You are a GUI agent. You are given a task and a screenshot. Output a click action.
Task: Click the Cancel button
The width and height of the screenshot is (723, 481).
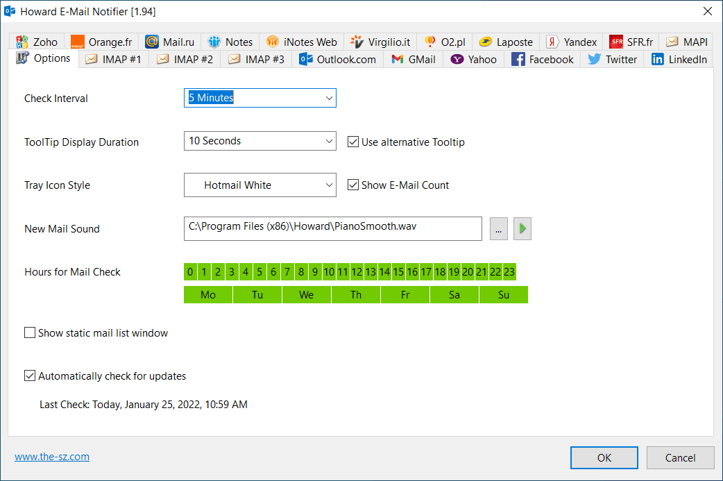pyautogui.click(x=680, y=457)
